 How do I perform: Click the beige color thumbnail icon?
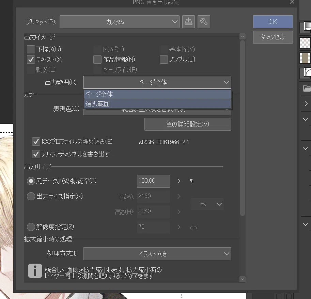(305, 58)
